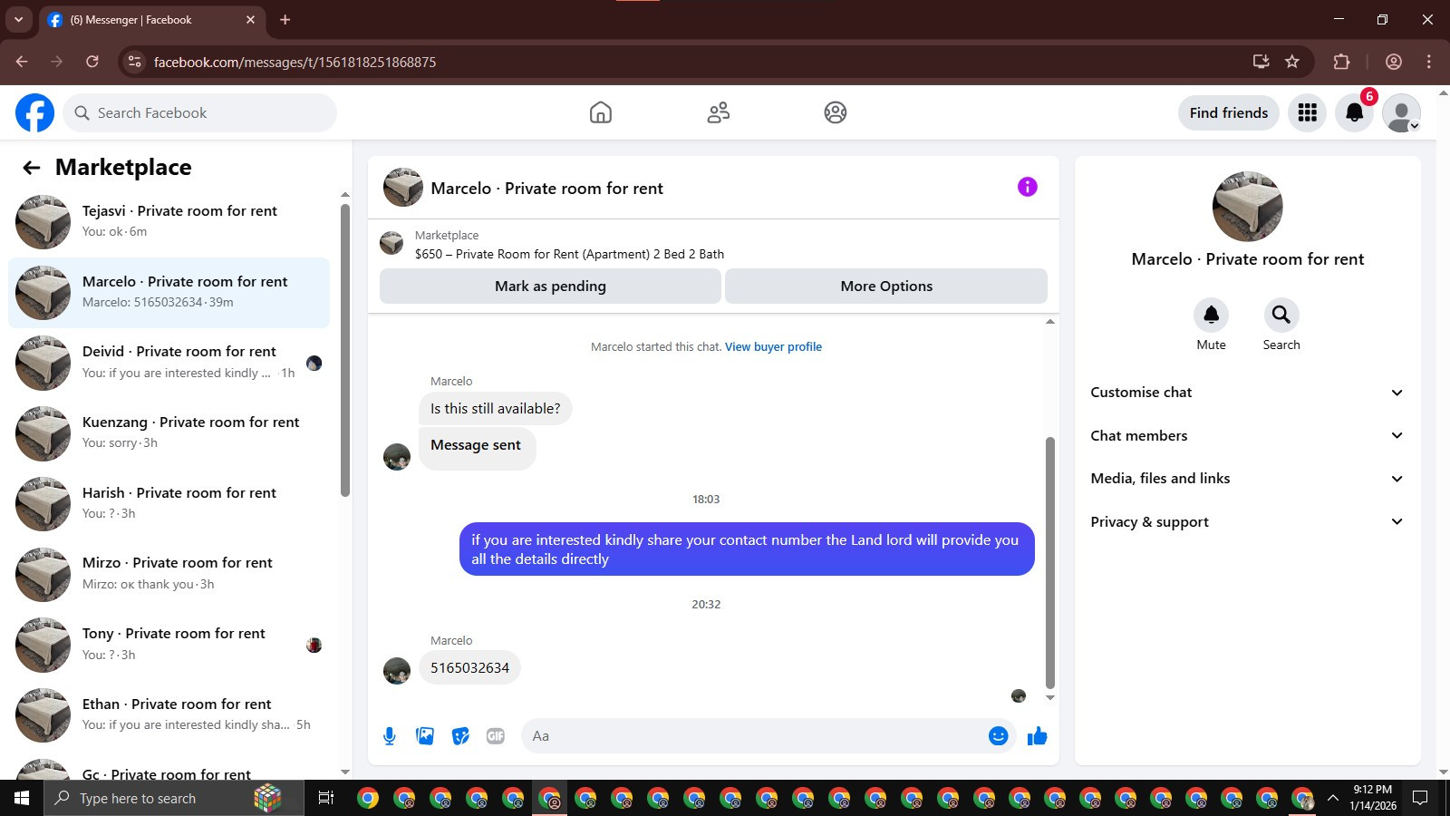Mute this chat with bell icon

tap(1211, 315)
